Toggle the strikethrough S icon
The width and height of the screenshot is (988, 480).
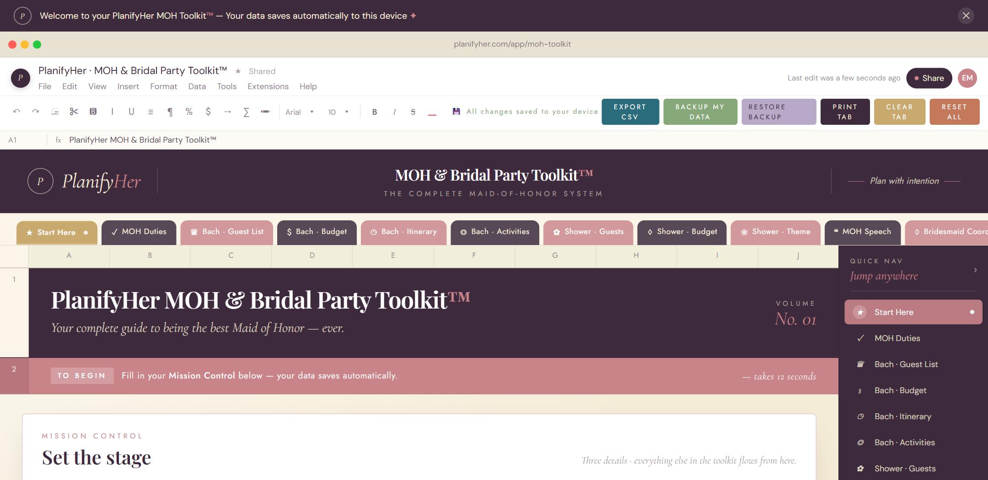pyautogui.click(x=413, y=112)
